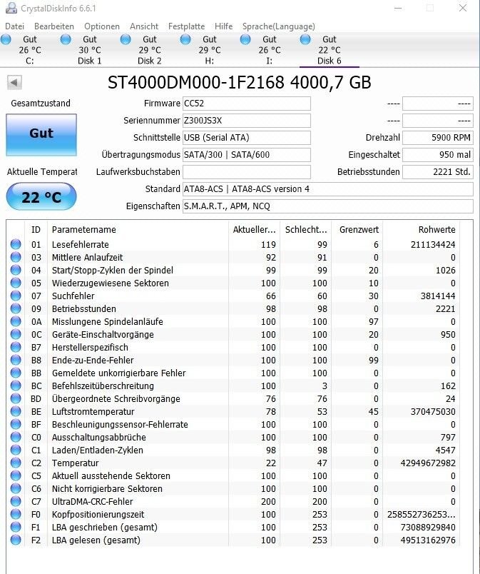This screenshot has height=574, width=480.
Task: Click status icon for Laden/Entladen-Zyklen
Action: tap(16, 450)
